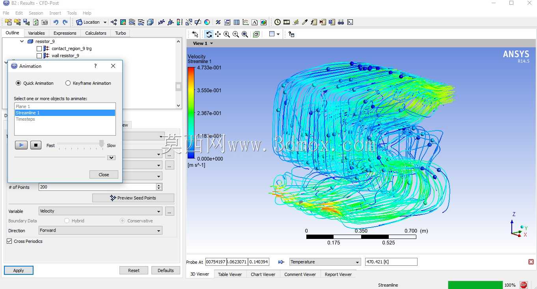Open the Direction dropdown showing Forward
This screenshot has width=537, height=289.
(x=101, y=230)
